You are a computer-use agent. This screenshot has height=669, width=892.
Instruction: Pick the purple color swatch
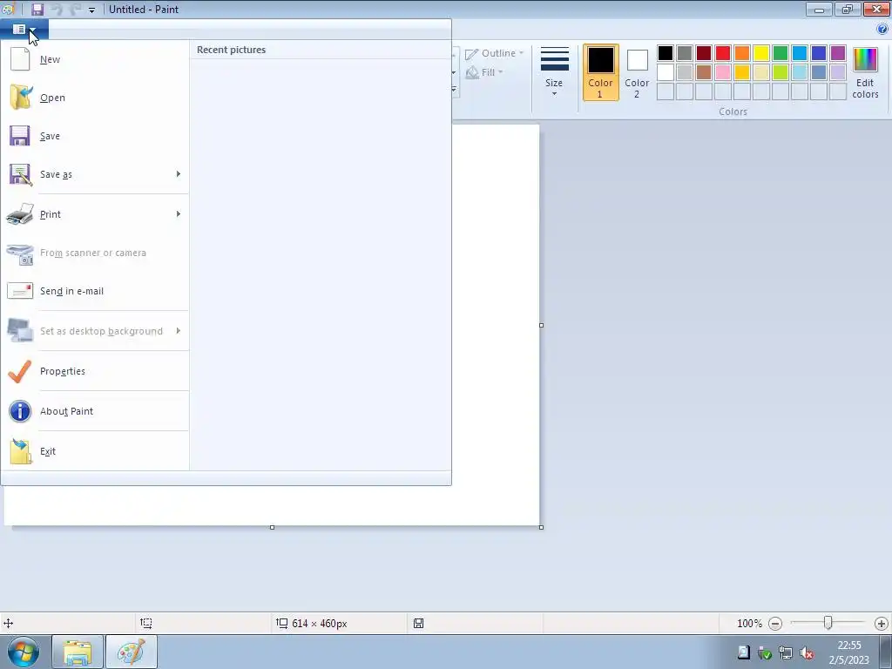pyautogui.click(x=838, y=53)
